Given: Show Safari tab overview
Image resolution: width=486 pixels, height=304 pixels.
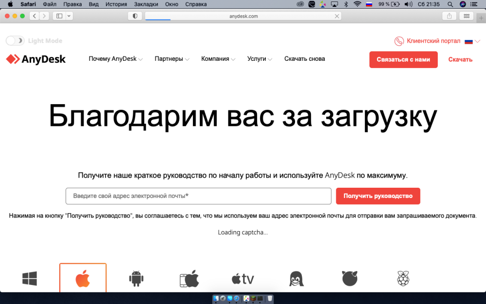Looking at the screenshot, I should click(x=467, y=16).
